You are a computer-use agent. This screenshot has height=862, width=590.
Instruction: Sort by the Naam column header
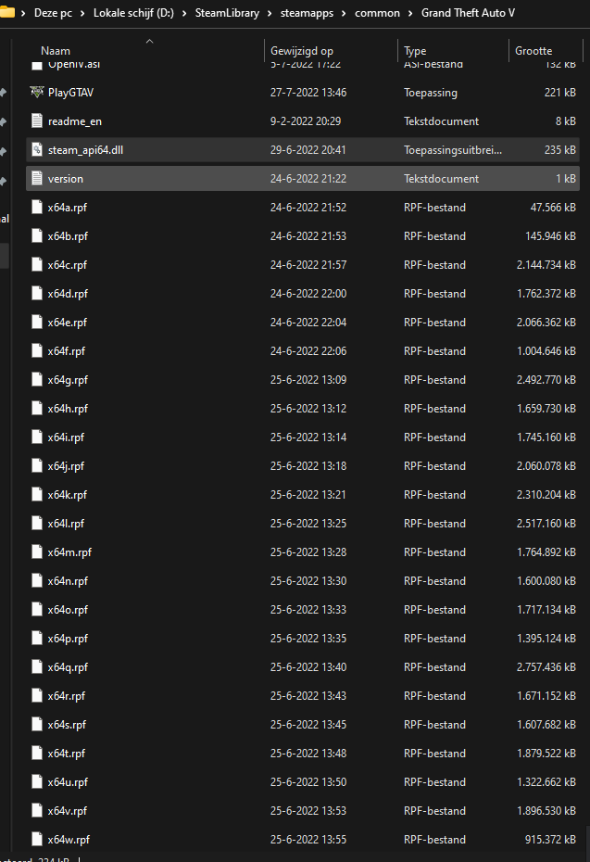tap(56, 51)
